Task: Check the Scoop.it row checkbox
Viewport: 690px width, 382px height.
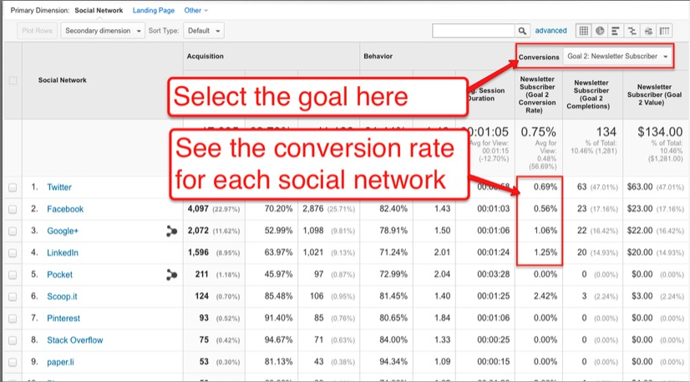Action: click(13, 297)
